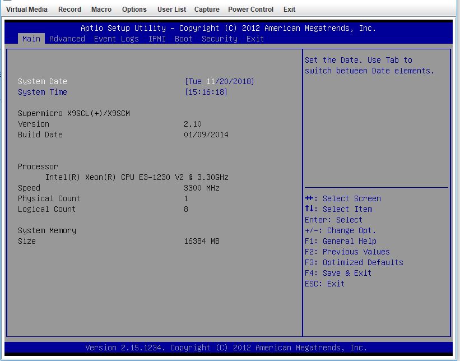Click the Physical Count row label

tap(49, 198)
